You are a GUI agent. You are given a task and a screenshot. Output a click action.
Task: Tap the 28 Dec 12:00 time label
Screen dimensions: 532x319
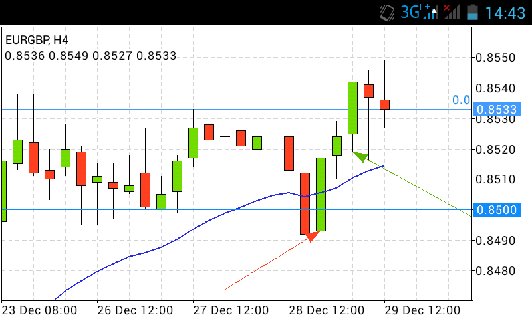327,310
